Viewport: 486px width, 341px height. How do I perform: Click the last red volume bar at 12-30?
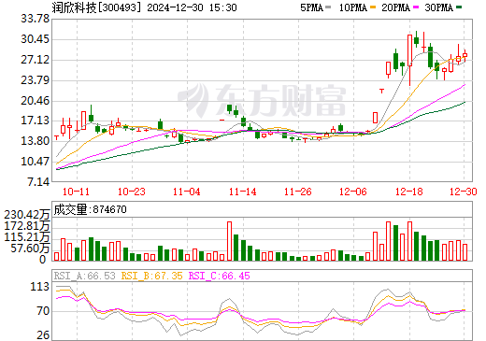point(465,252)
